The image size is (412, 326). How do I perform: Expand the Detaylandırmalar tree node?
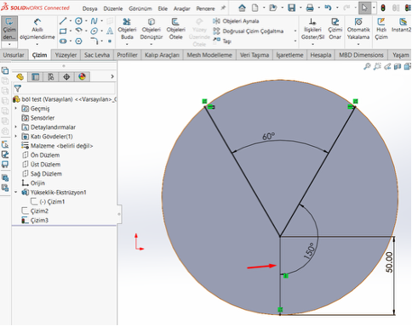[x=16, y=127]
